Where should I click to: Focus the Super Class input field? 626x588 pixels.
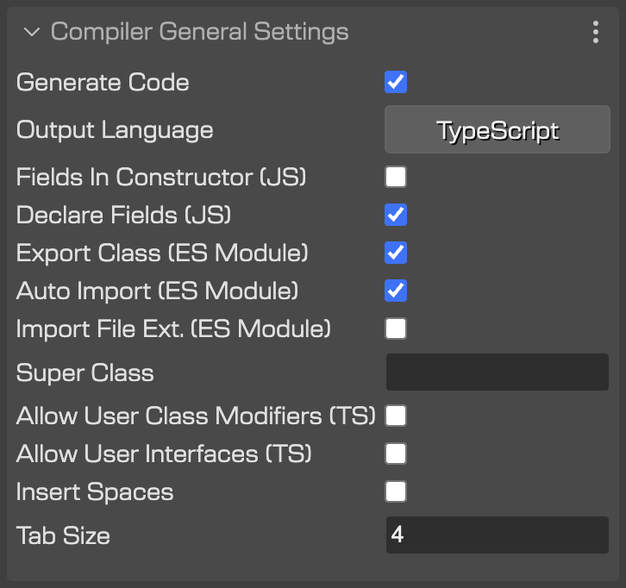(x=497, y=372)
